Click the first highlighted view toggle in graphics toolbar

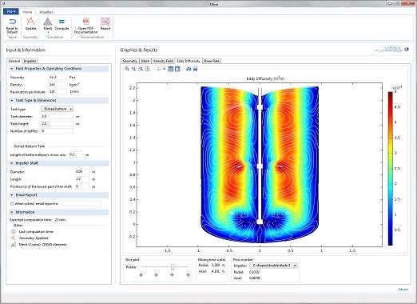(x=171, y=69)
